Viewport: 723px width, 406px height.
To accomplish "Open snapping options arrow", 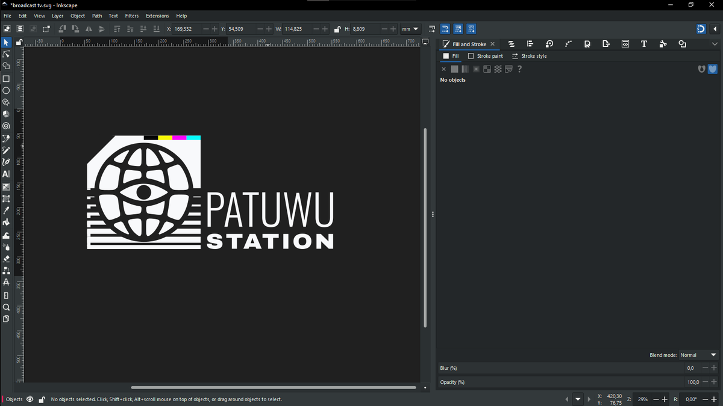I will click(715, 29).
